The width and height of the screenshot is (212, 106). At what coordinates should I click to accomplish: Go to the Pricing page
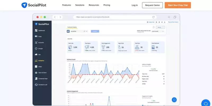coord(107,5)
